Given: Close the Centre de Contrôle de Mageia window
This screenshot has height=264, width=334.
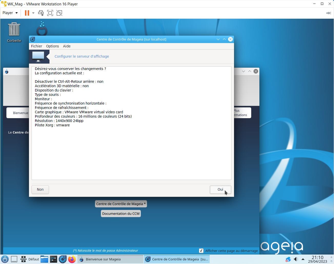Looking at the screenshot, I should tap(230, 39).
